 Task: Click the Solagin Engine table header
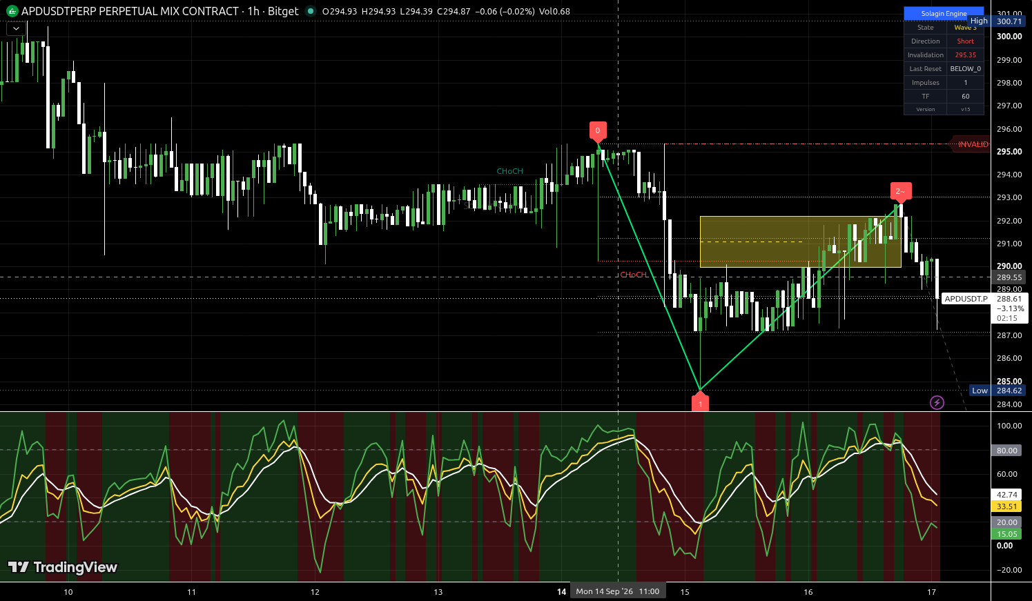point(944,13)
